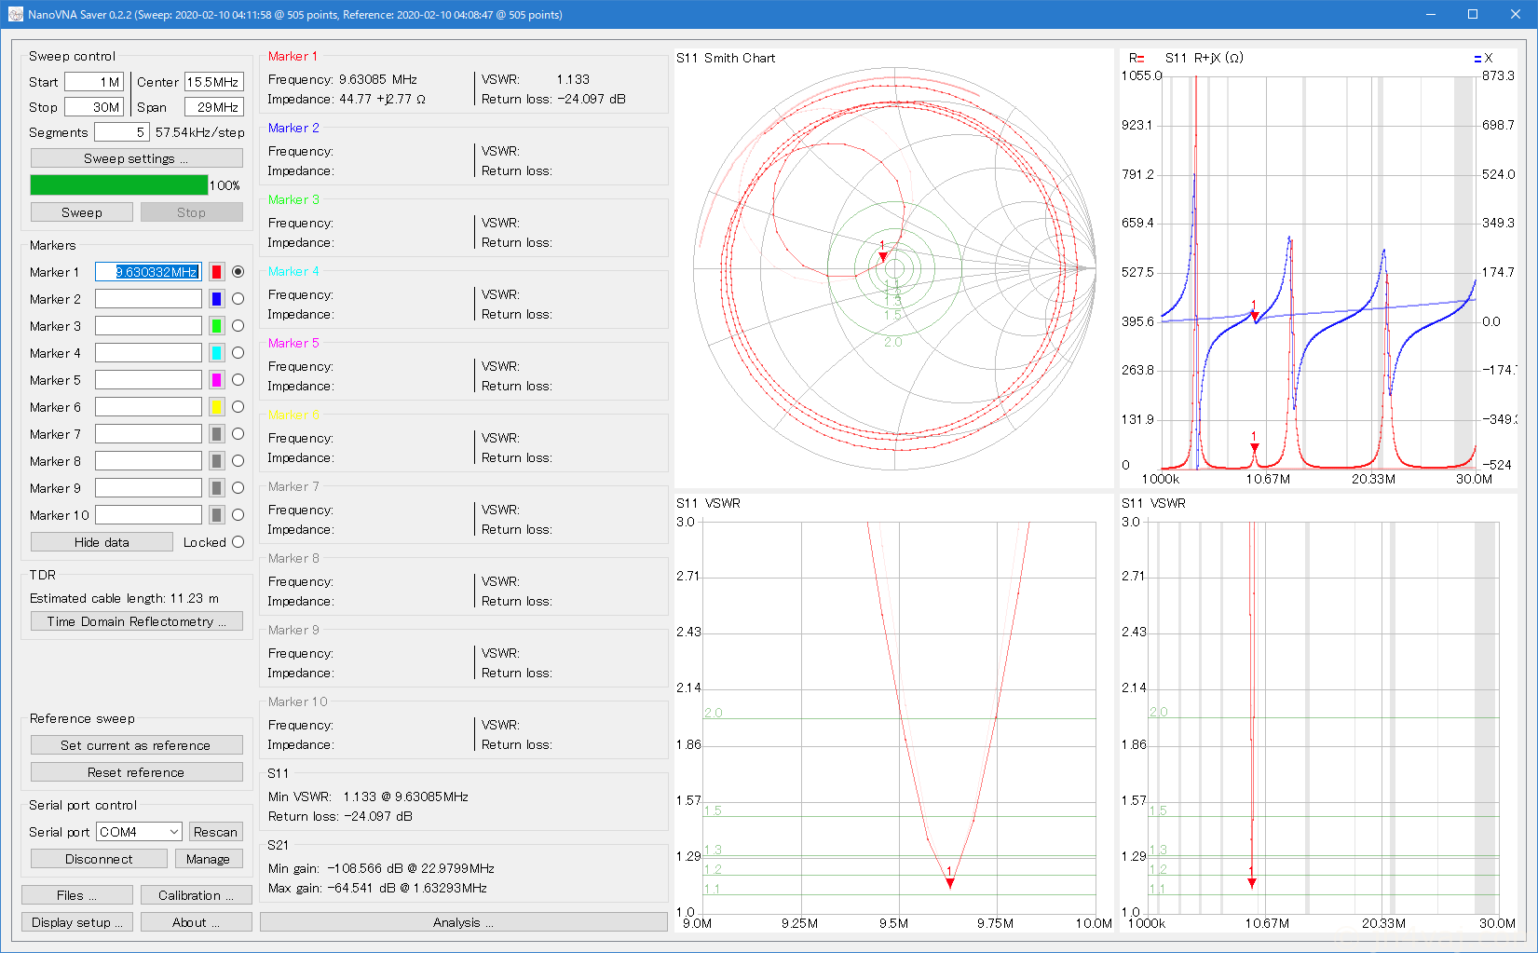Click the Manage device button
1538x953 pixels.
(x=208, y=859)
